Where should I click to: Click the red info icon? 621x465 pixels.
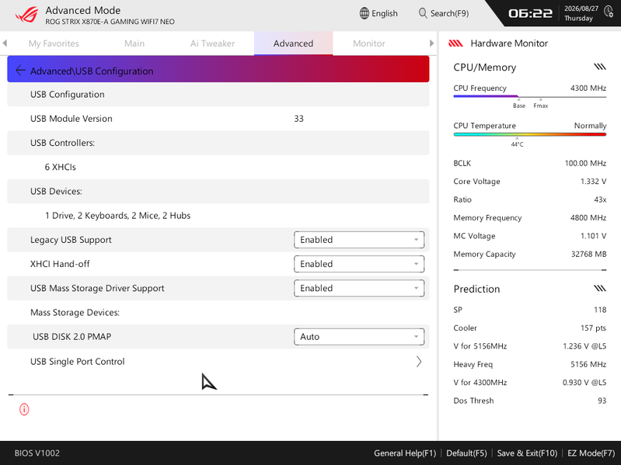pos(24,409)
